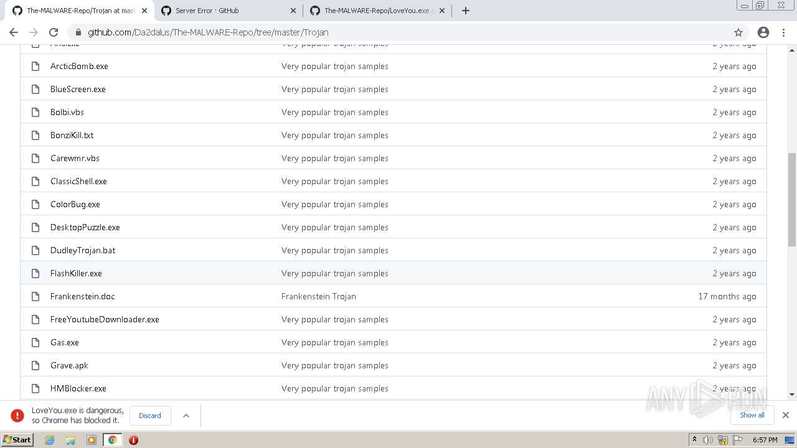The image size is (797, 448).
Task: Click the Chrome taskbar button
Action: point(113,440)
